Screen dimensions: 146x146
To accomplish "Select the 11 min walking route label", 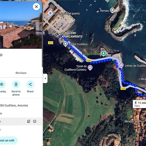I will pos(140,104).
